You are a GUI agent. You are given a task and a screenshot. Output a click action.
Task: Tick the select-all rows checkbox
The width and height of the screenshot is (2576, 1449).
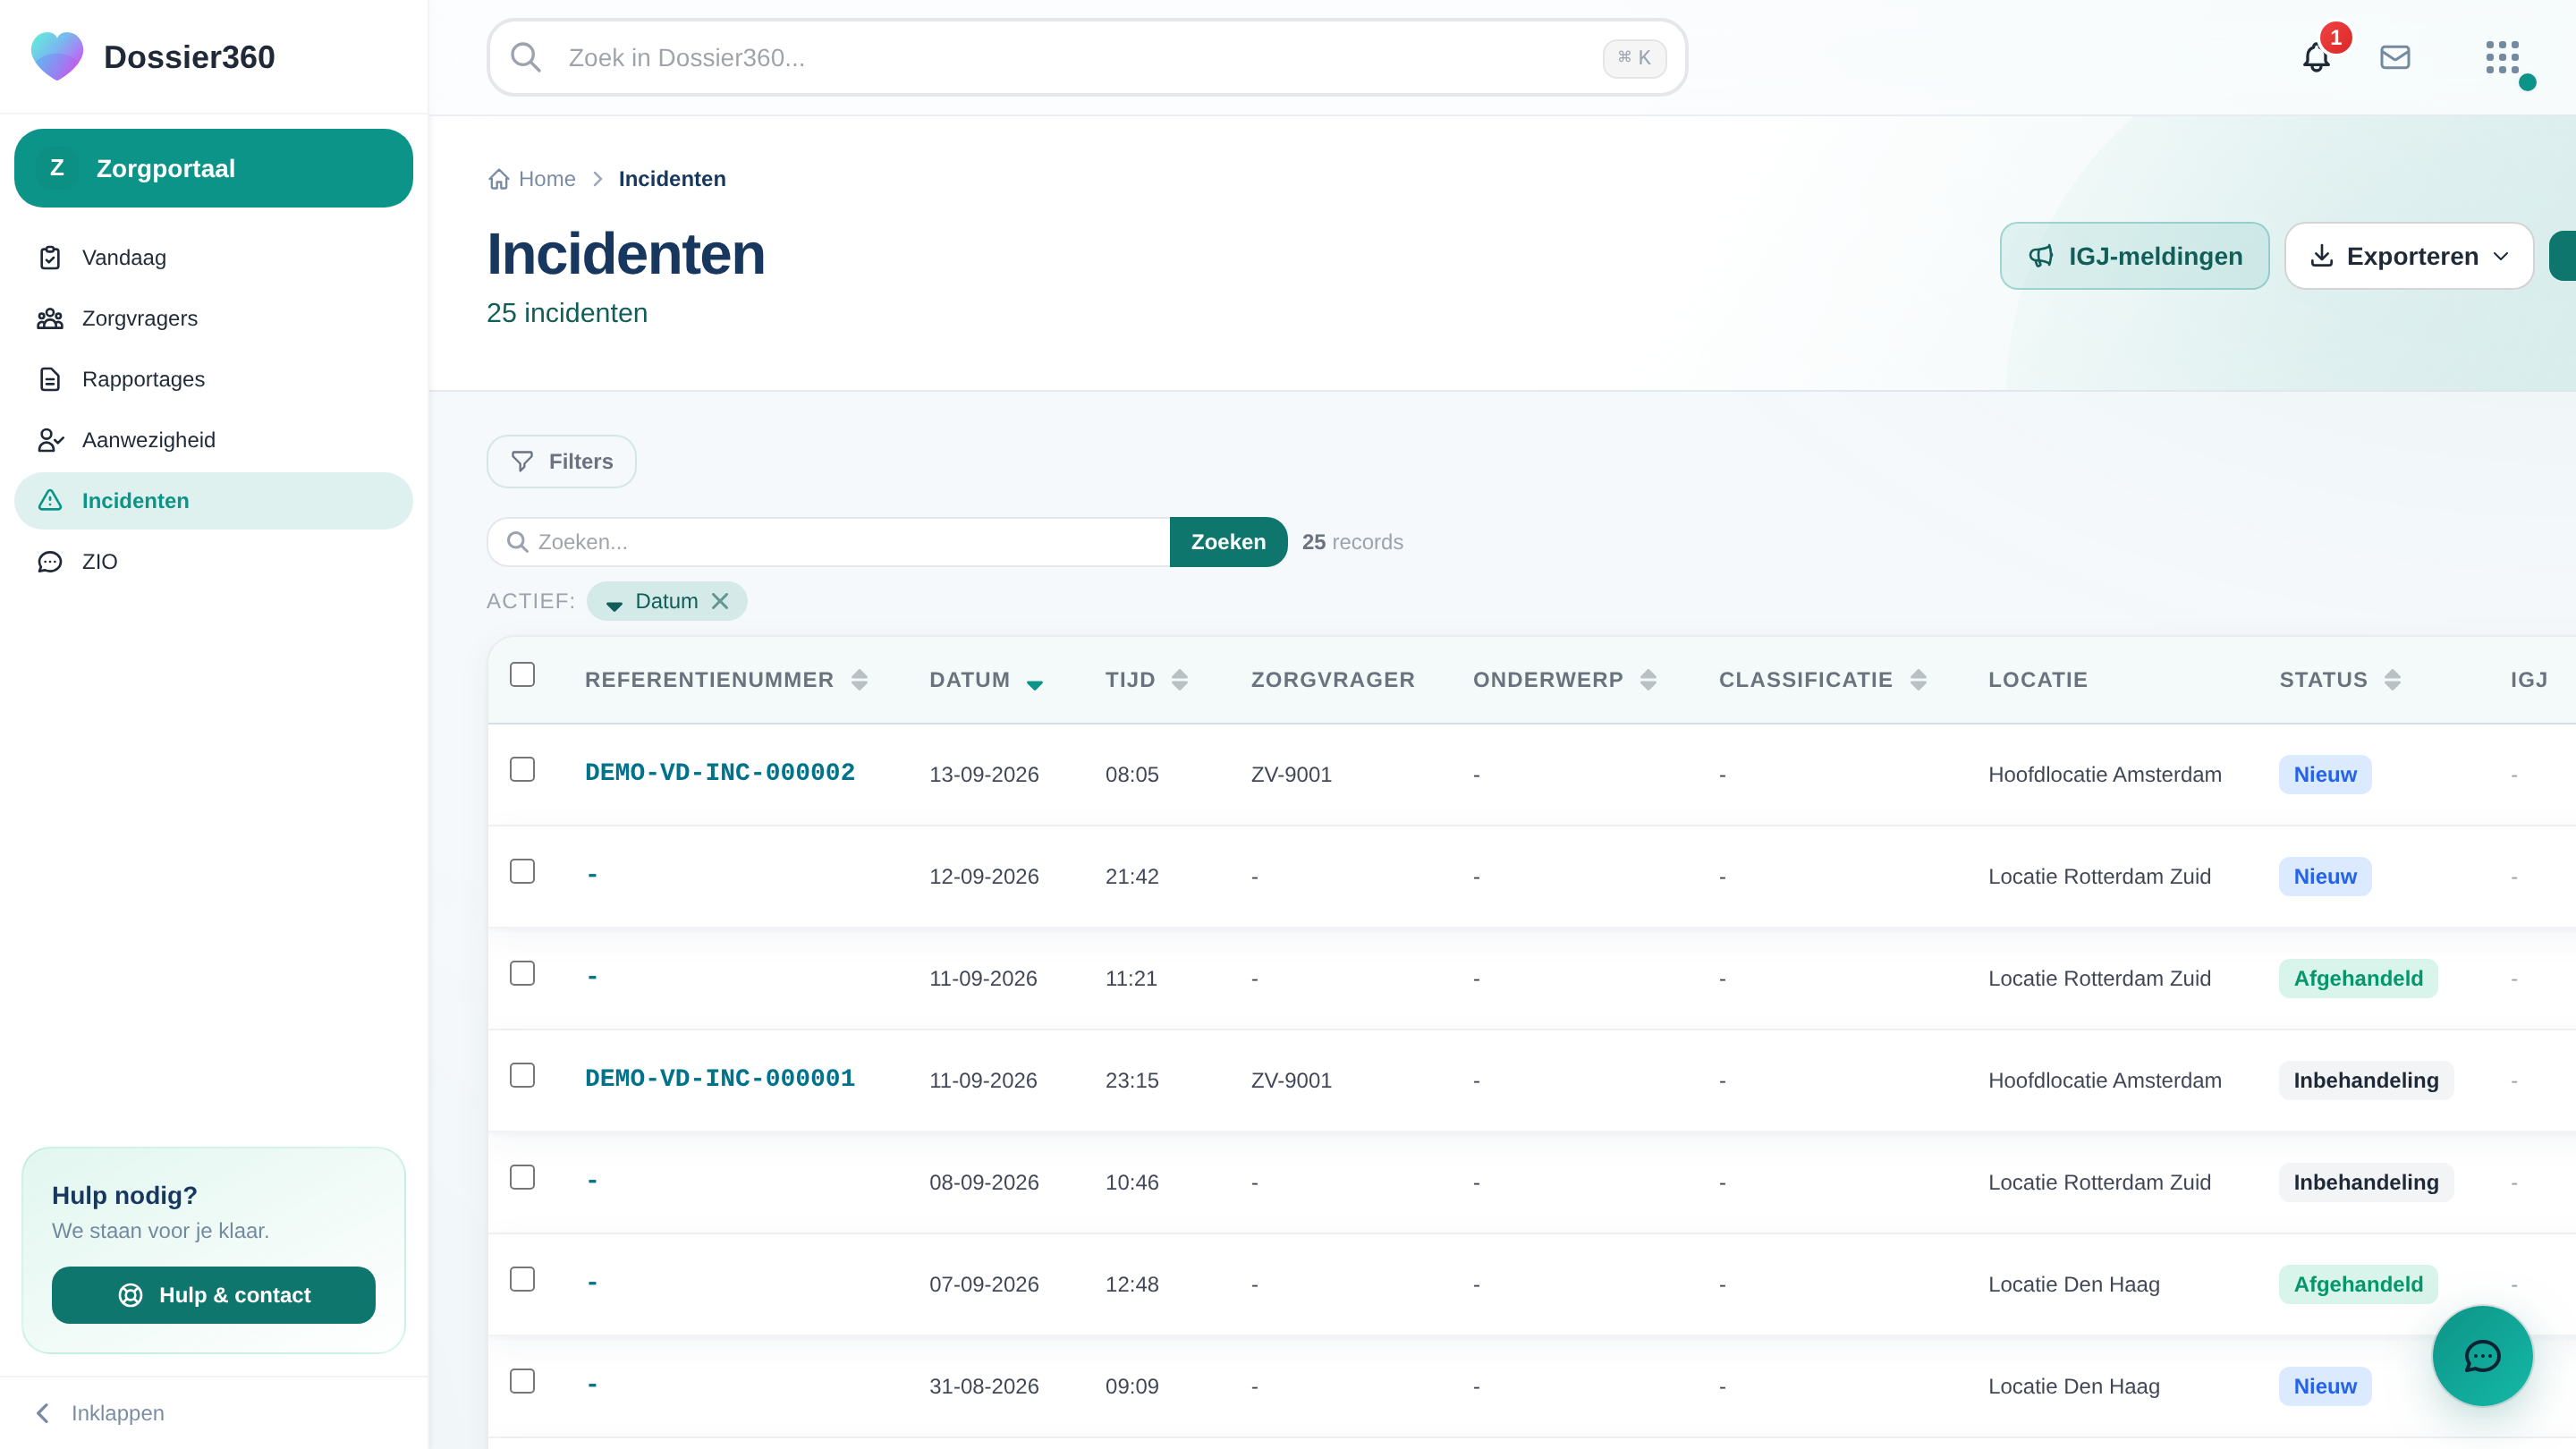click(522, 675)
